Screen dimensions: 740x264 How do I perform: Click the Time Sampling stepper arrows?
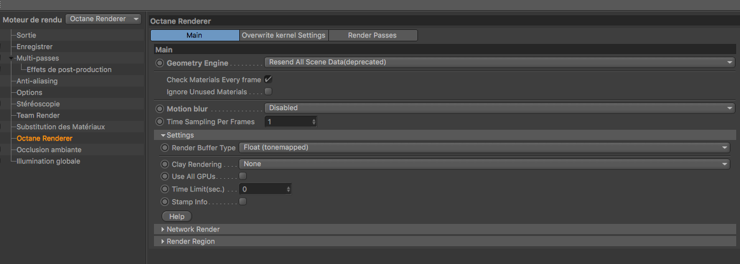314,122
